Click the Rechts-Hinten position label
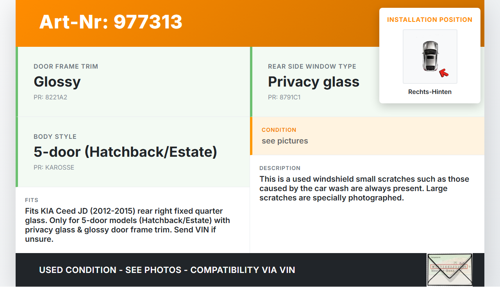The width and height of the screenshot is (500, 287). pyautogui.click(x=430, y=92)
